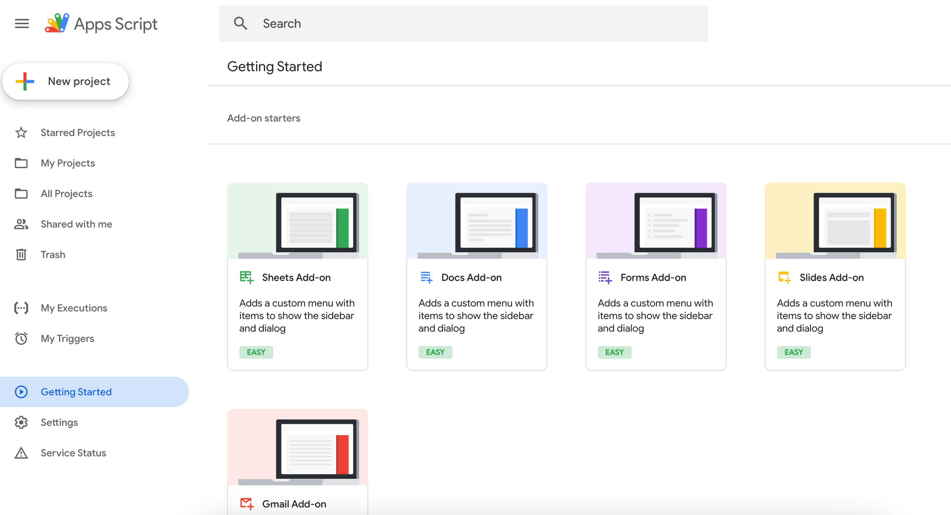Click the Forms Add-on icon
951x515 pixels.
605,277
